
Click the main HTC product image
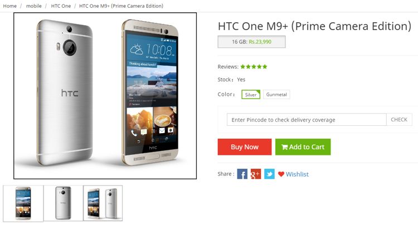coord(105,96)
